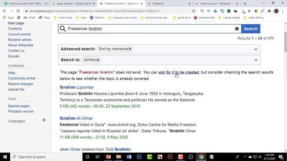
Task: Click the blue Search button
Action: pos(251,29)
